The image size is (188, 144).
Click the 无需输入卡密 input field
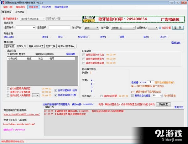click(64, 18)
